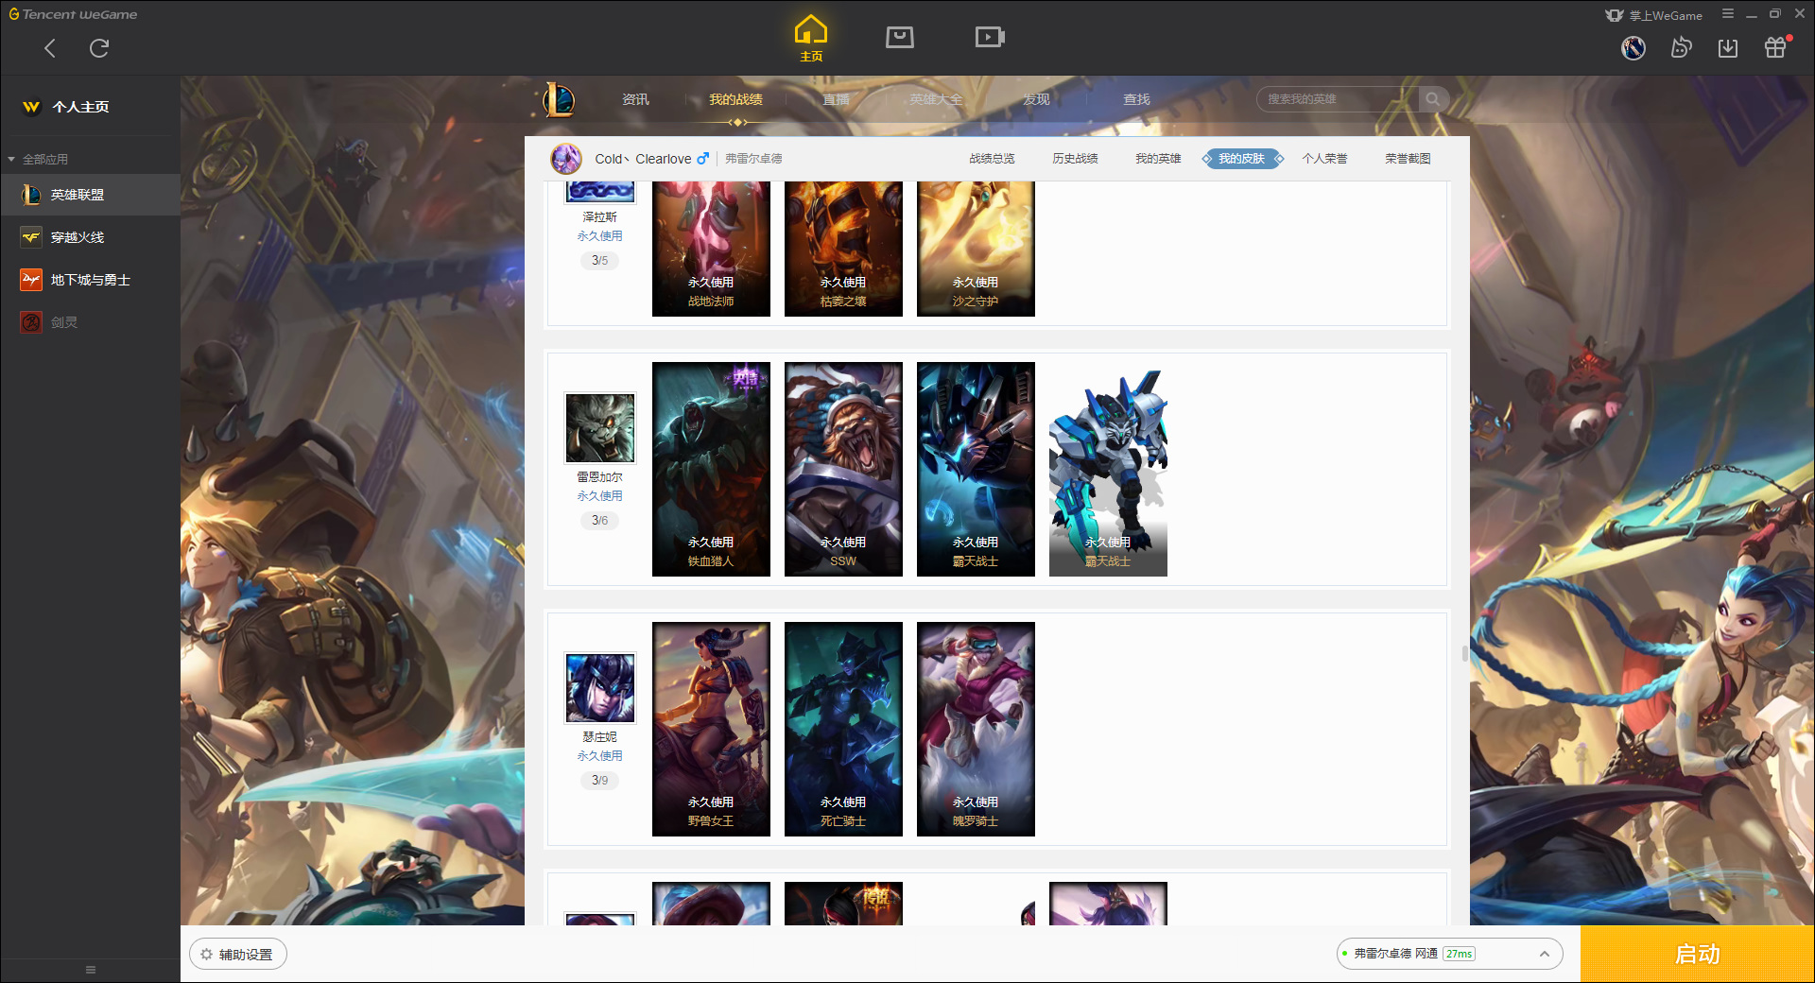
Task: Open the 我的战绩 tab
Action: click(x=735, y=99)
